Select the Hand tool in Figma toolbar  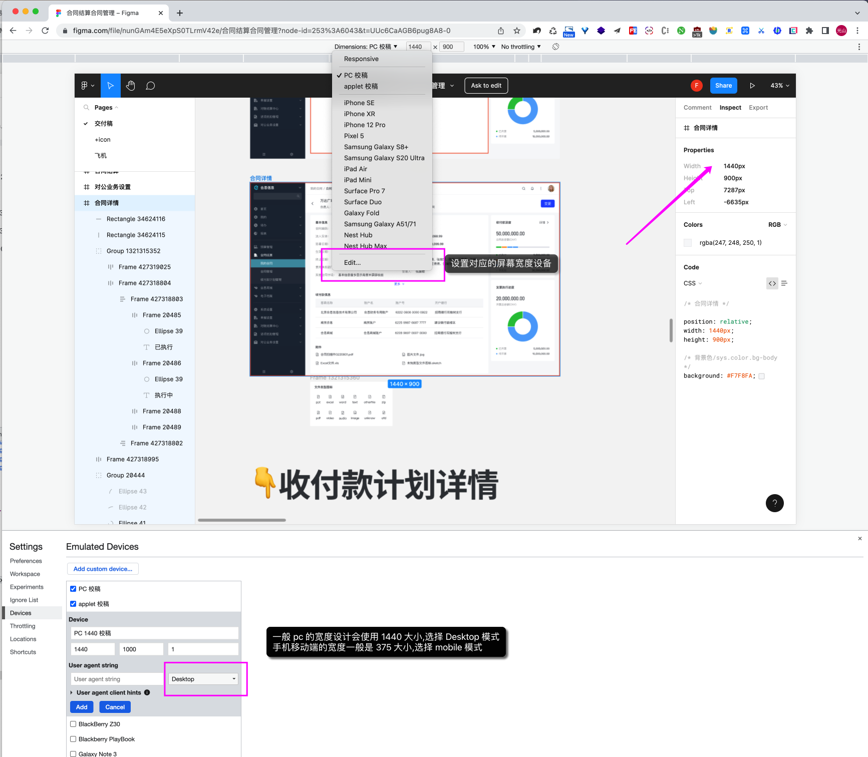tap(131, 86)
